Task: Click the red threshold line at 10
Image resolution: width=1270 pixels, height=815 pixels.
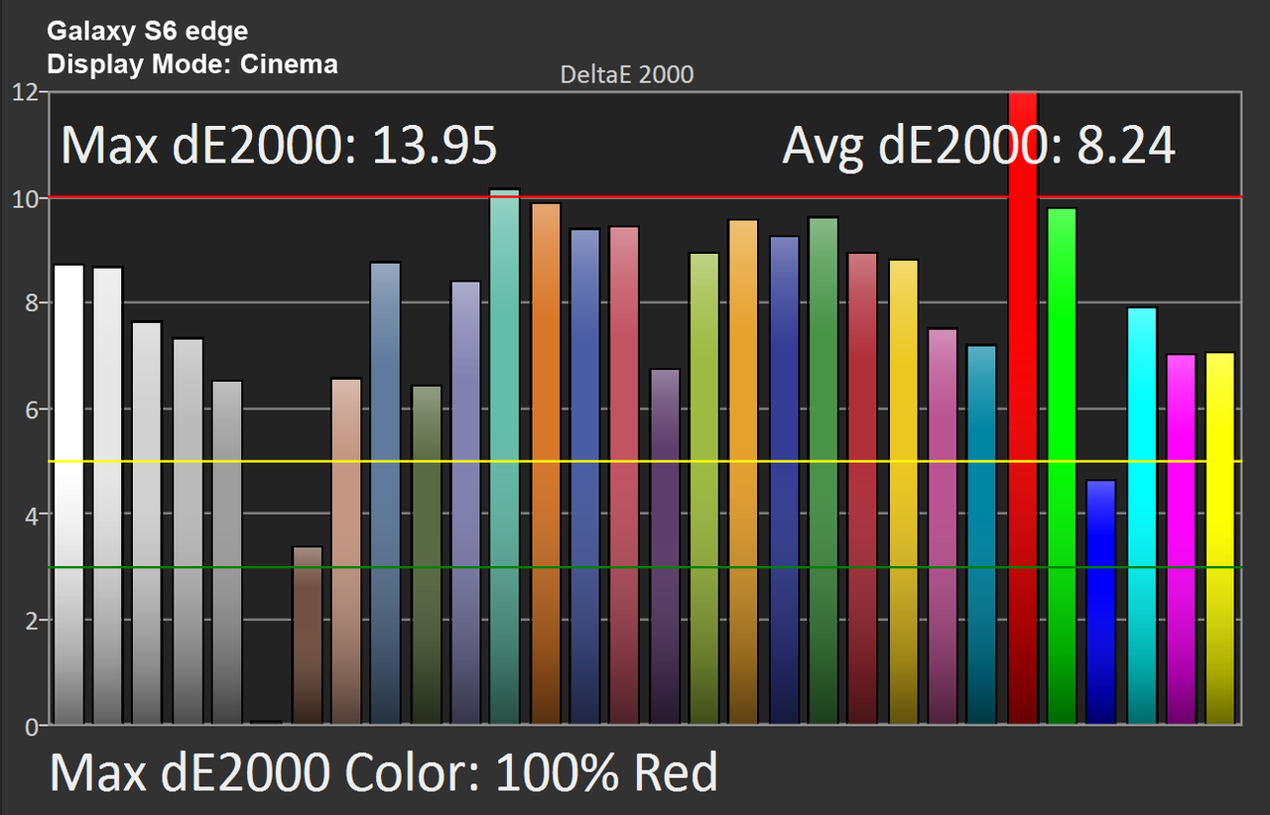Action: tap(647, 197)
